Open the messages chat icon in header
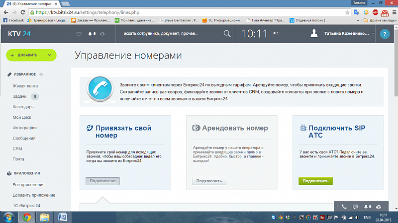398x223 pixels. 79,34
